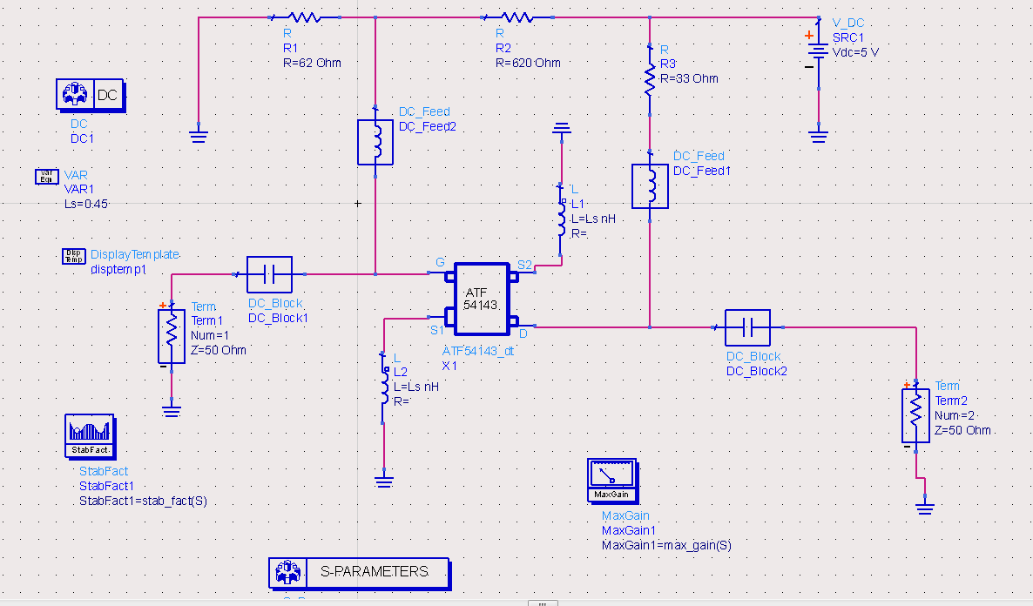1033x606 pixels.
Task: Click the R2 instance label
Action: [503, 48]
